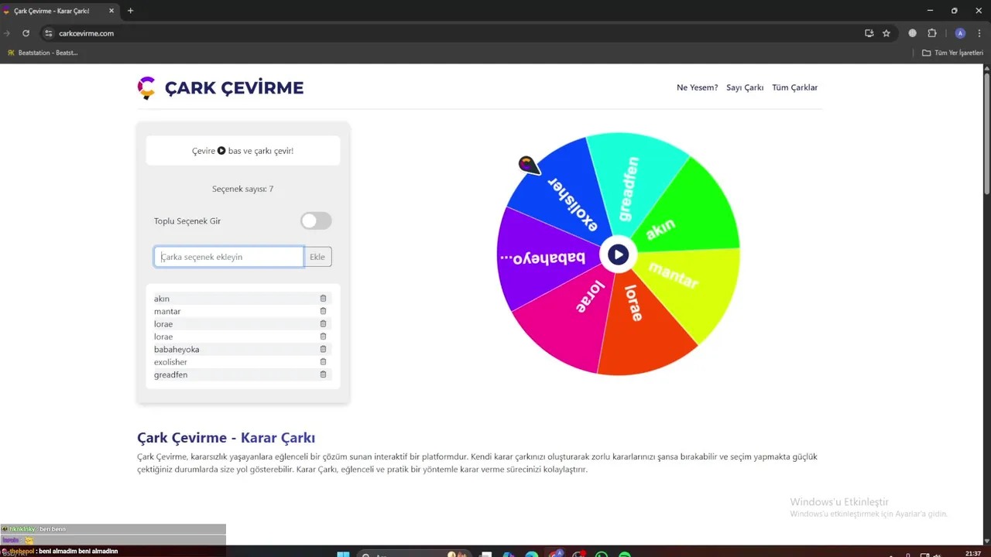The height and width of the screenshot is (557, 991).
Task: Select mantar in the options list
Action: (x=167, y=311)
